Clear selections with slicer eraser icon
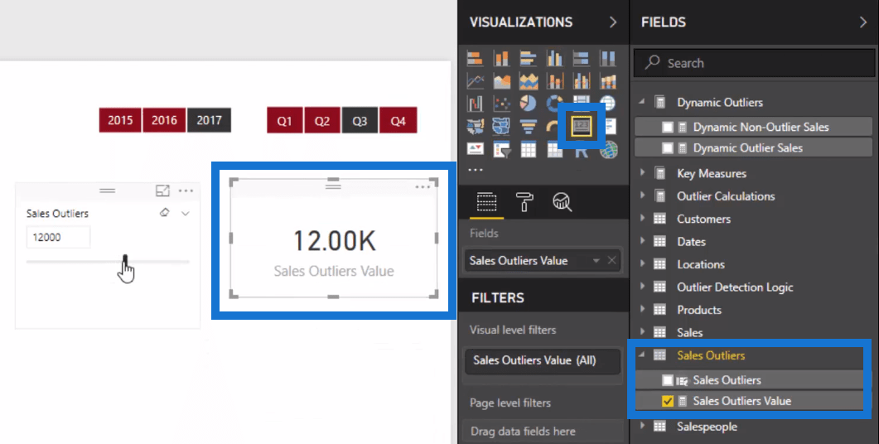 pos(164,212)
